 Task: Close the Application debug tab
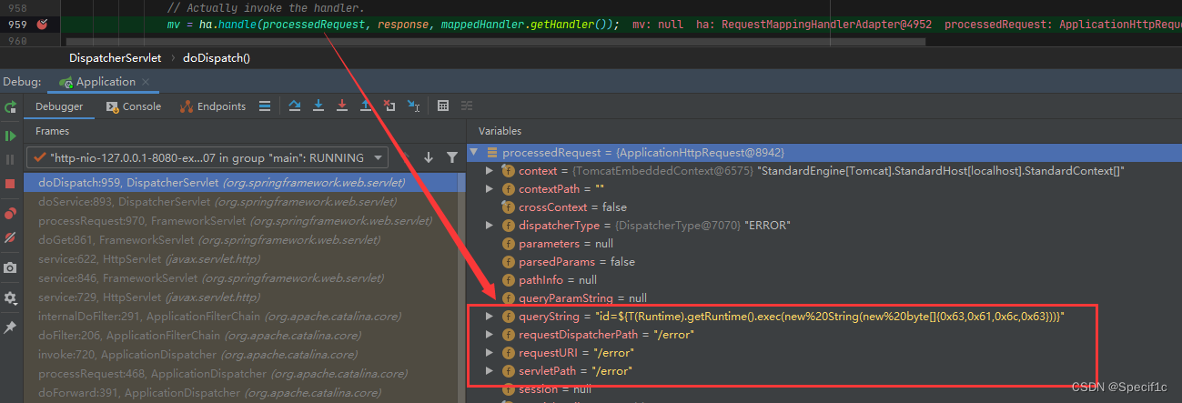pos(146,82)
